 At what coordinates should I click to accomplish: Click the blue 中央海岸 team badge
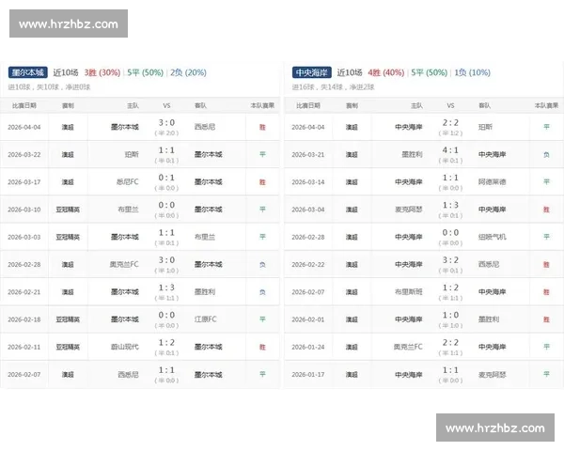coord(311,72)
